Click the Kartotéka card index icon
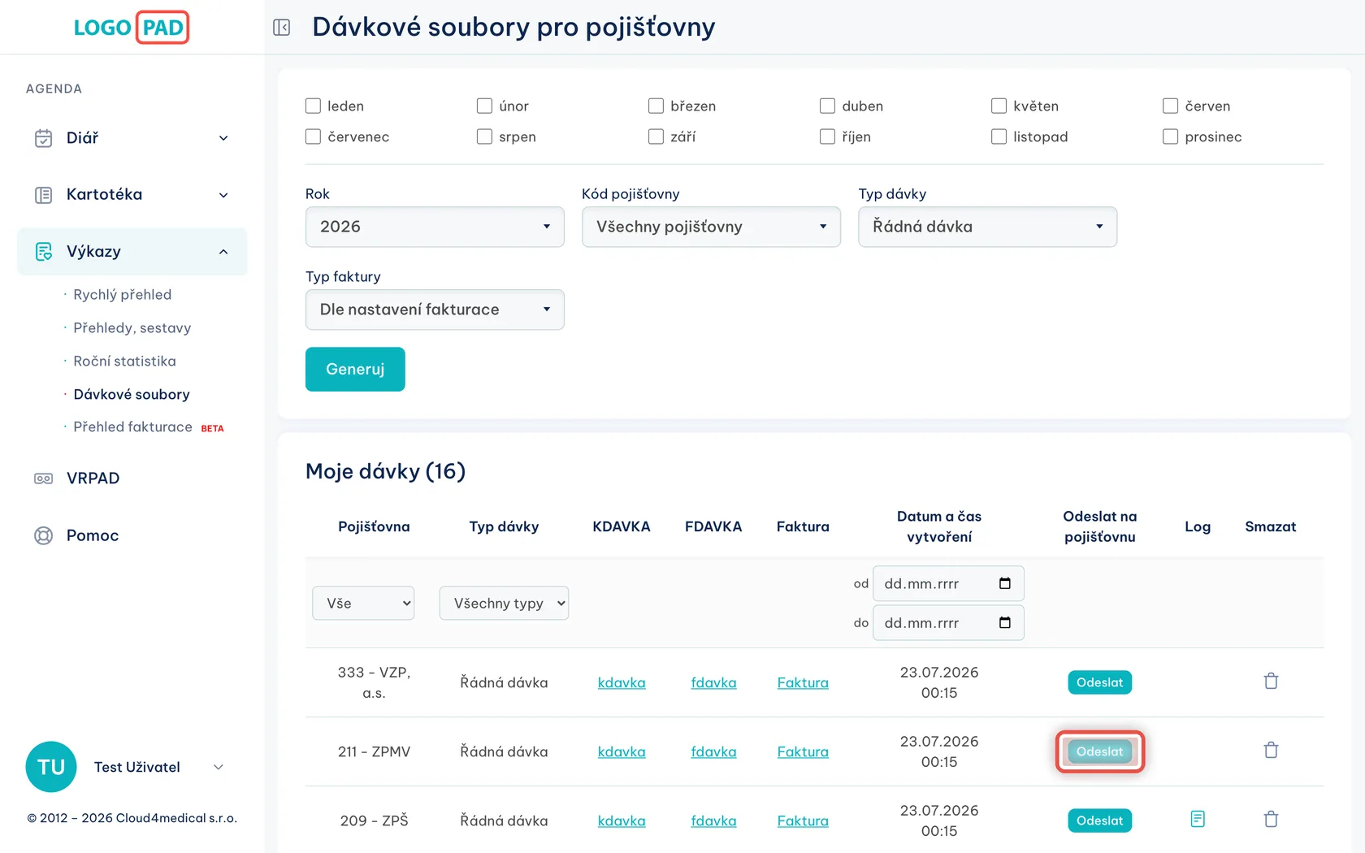 [x=44, y=195]
